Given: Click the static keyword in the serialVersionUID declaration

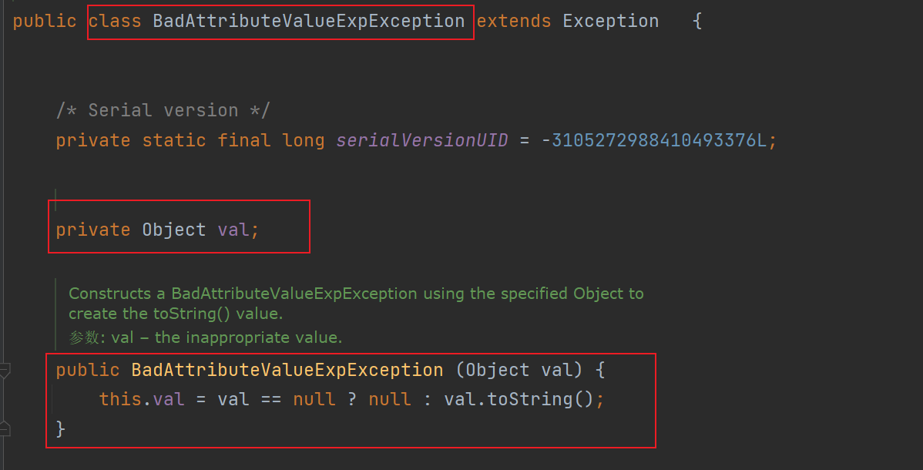Looking at the screenshot, I should click(x=174, y=140).
